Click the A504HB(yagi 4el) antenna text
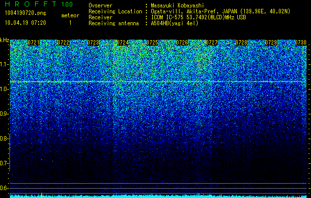Viewport: 311px width, 198px height. 175,23
